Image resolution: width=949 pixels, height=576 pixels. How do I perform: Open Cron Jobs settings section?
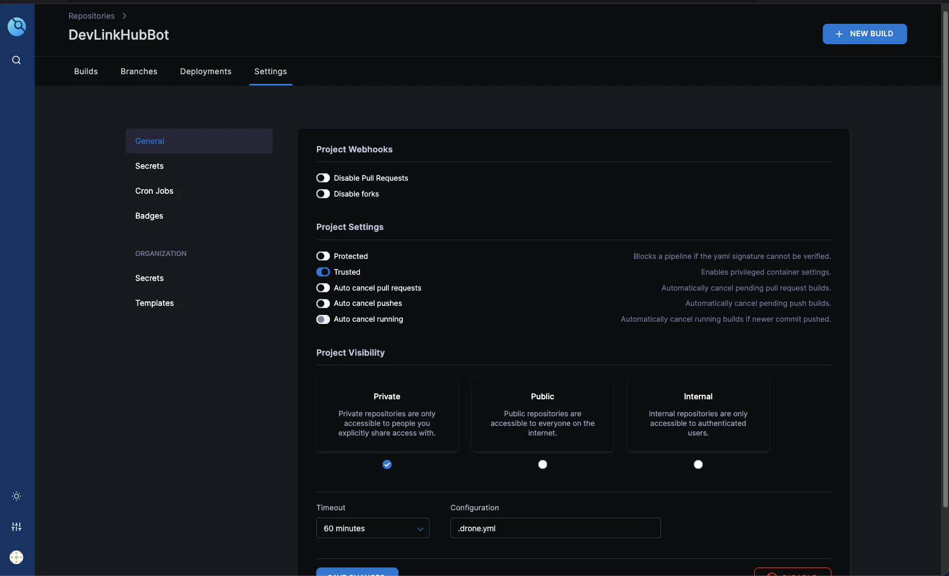[x=199, y=191]
